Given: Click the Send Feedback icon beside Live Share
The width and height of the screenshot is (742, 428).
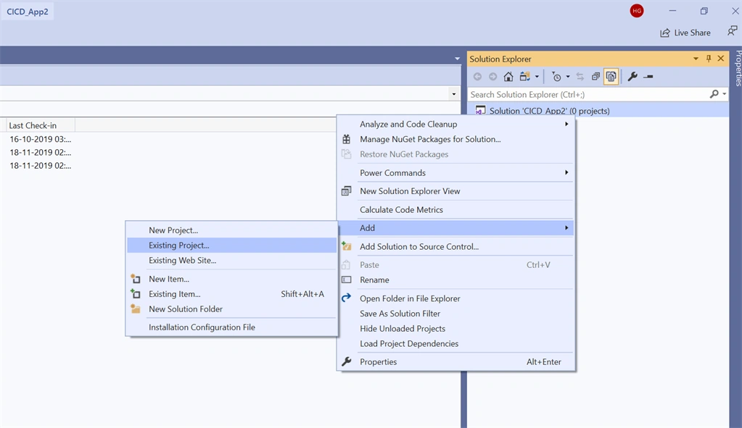Looking at the screenshot, I should (x=732, y=31).
